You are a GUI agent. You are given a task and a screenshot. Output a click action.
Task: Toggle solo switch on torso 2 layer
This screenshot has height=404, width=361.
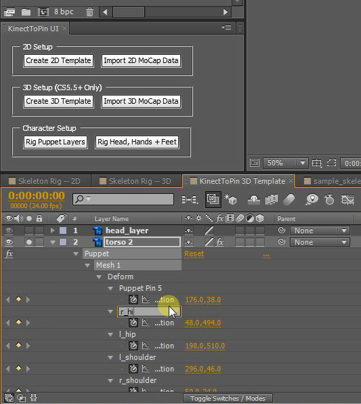coord(29,242)
